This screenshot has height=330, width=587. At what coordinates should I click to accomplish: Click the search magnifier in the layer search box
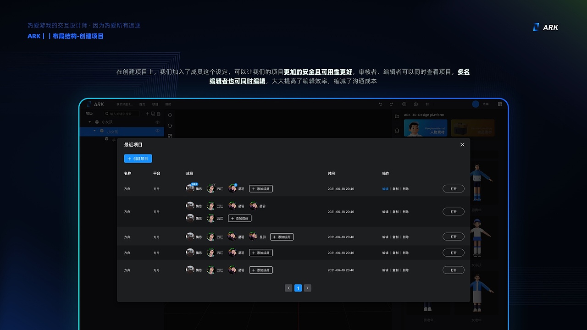(107, 114)
